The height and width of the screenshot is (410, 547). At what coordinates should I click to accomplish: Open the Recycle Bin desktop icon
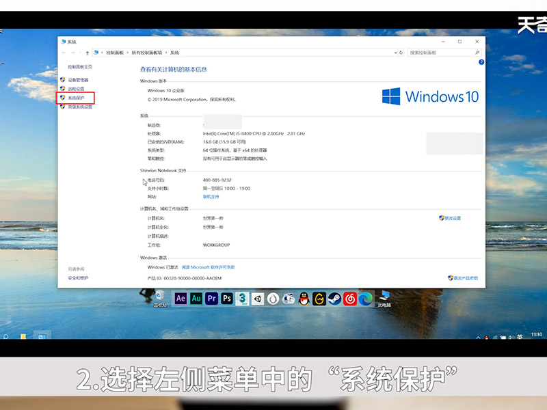(160, 298)
